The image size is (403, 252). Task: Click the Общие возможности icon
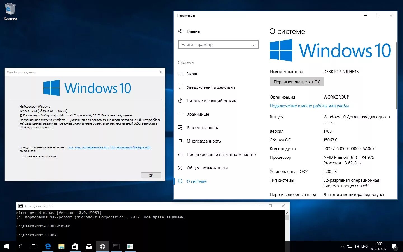click(180, 168)
